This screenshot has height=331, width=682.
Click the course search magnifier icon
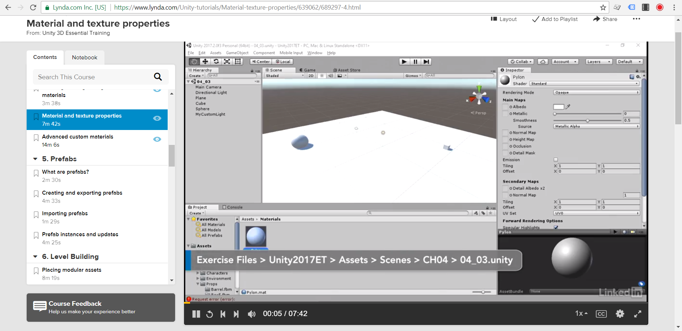(x=158, y=77)
